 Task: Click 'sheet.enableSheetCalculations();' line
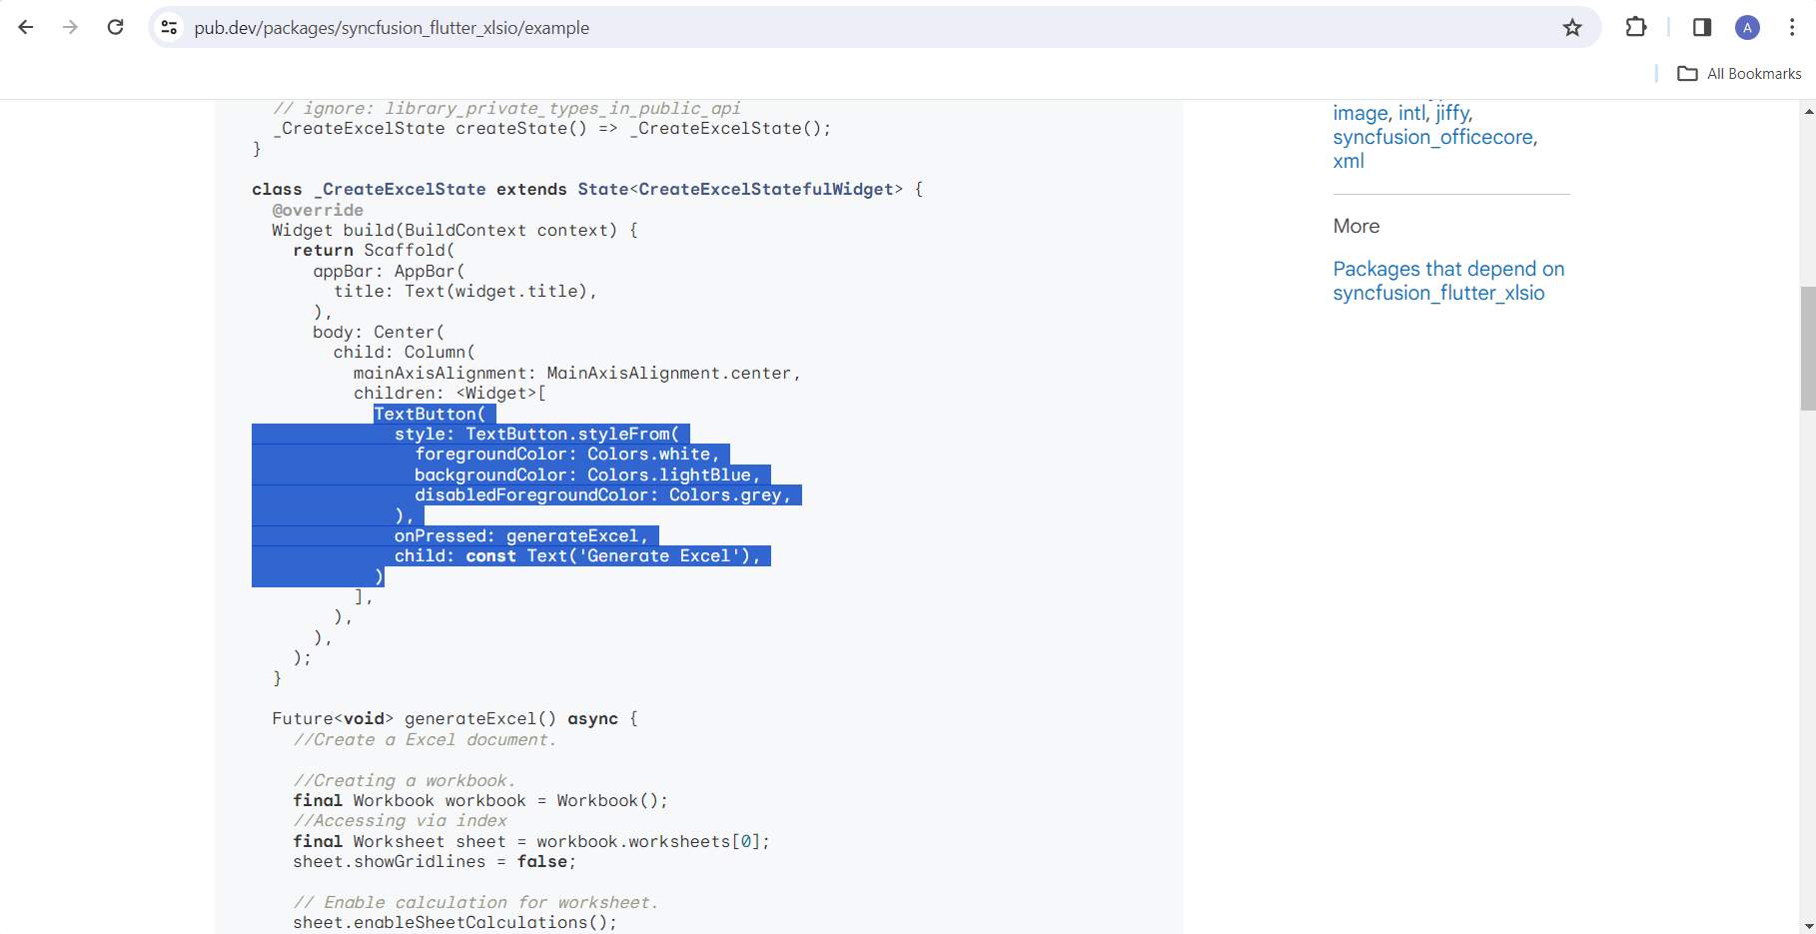pyautogui.click(x=455, y=923)
